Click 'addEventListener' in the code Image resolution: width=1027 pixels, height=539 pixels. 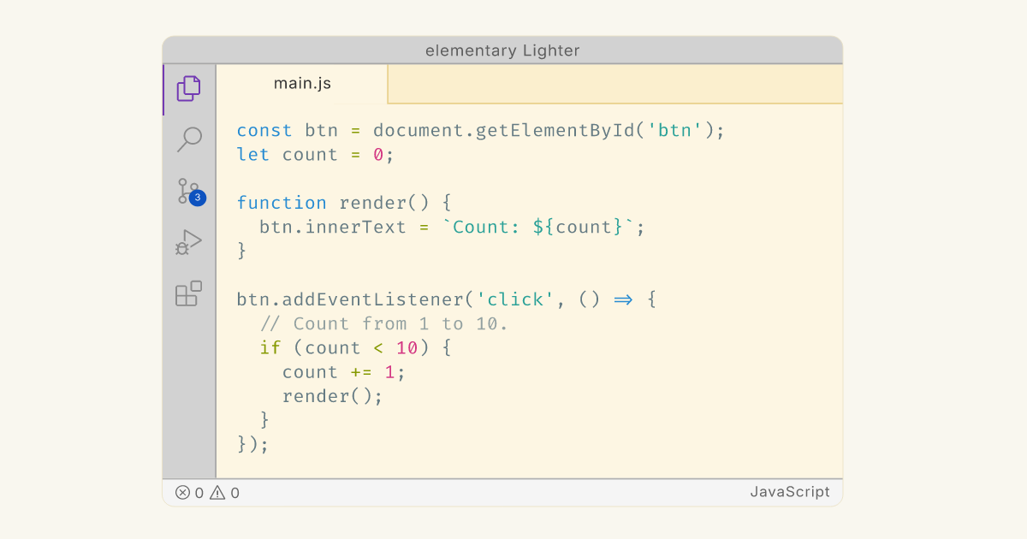[372, 299]
